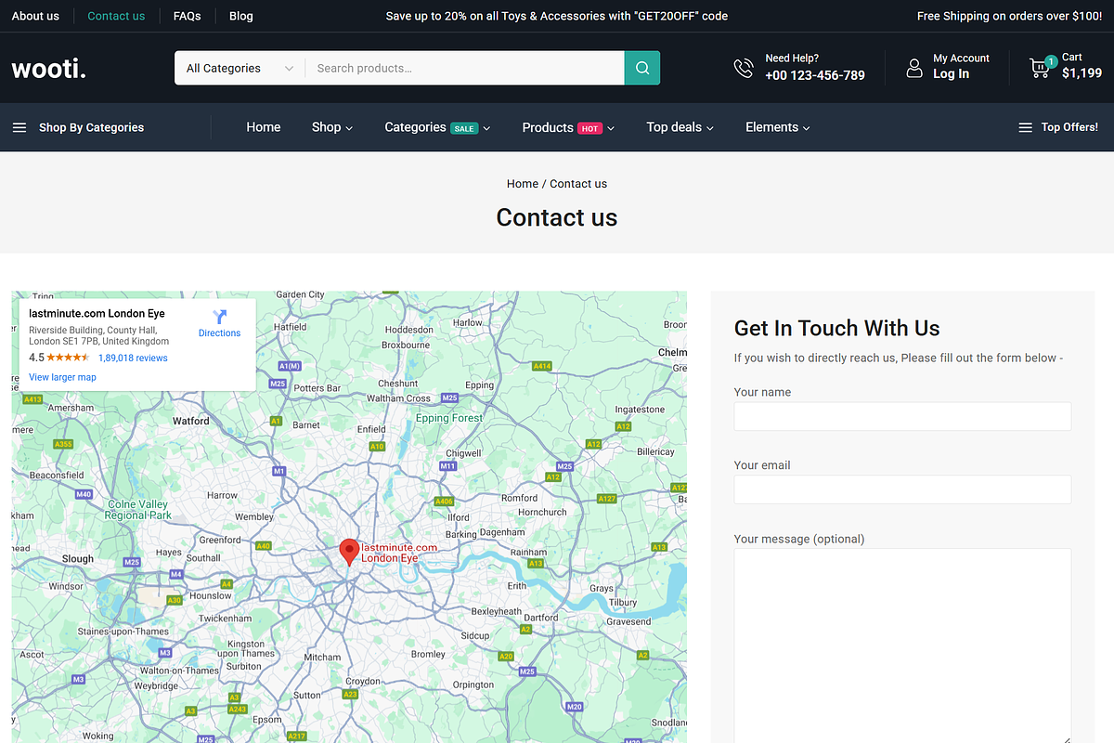Open Blog link in top bar
Viewport: 1114px width, 743px height.
click(241, 16)
